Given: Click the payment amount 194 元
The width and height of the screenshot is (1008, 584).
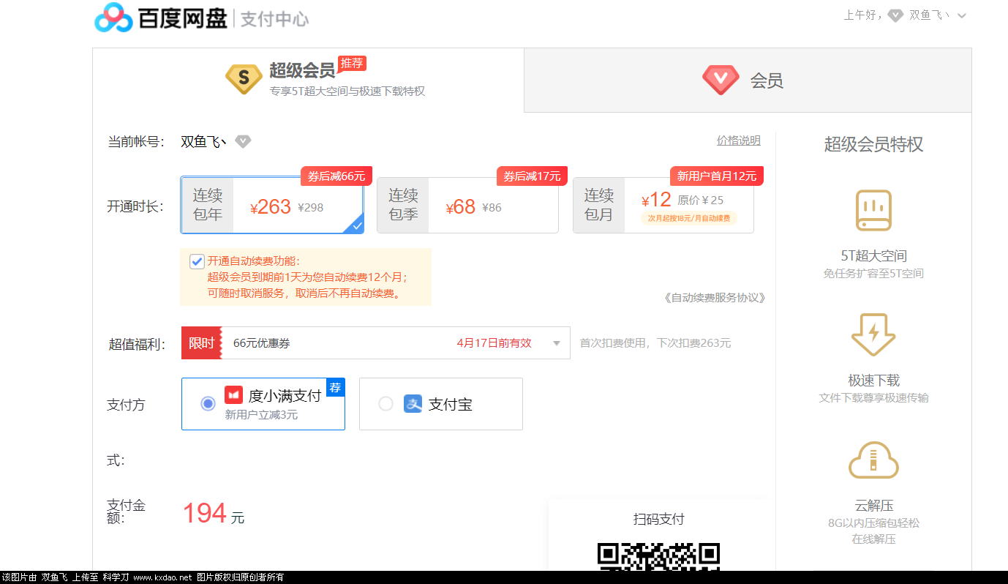Looking at the screenshot, I should [x=213, y=513].
